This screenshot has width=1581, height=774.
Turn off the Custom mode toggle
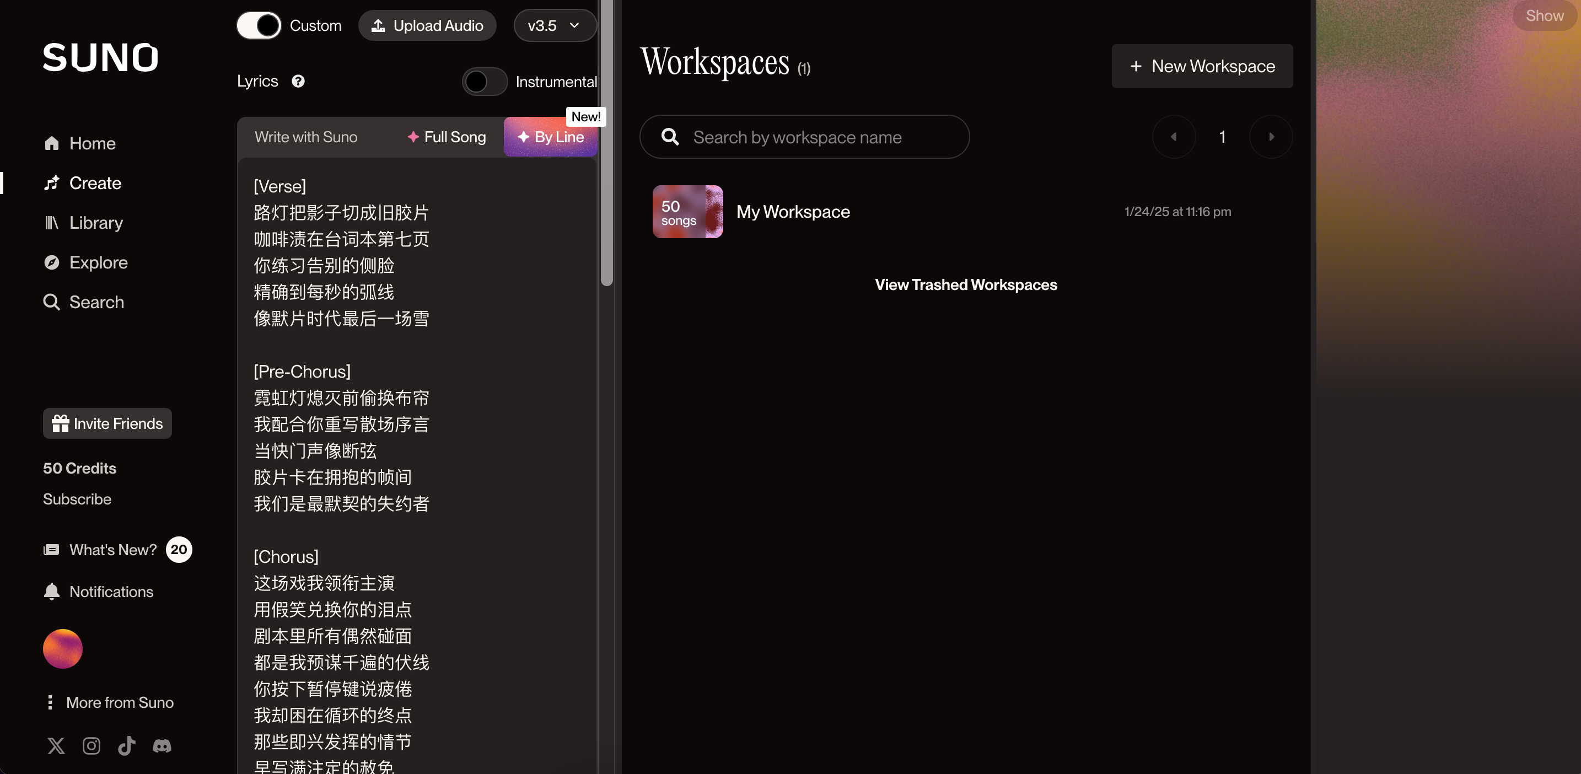coord(259,26)
